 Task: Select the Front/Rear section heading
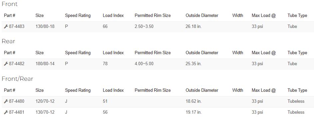pyautogui.click(x=17, y=79)
